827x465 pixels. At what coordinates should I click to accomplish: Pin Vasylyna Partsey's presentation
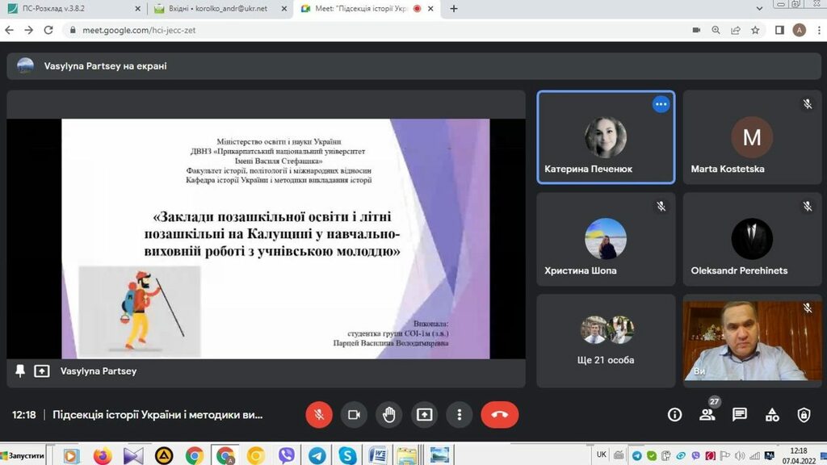tap(20, 371)
